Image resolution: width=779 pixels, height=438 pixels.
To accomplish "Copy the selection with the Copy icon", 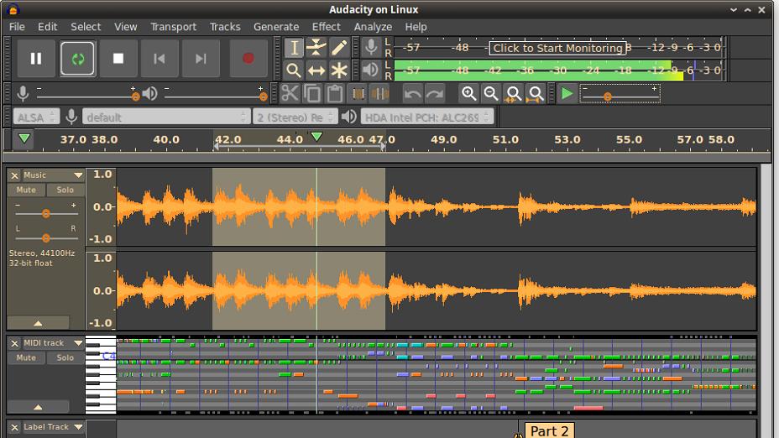I will (312, 93).
